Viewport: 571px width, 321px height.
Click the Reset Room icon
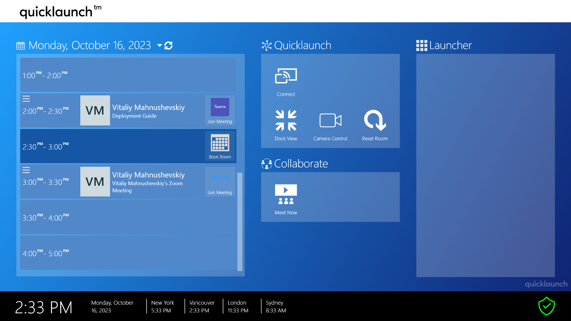pos(375,120)
